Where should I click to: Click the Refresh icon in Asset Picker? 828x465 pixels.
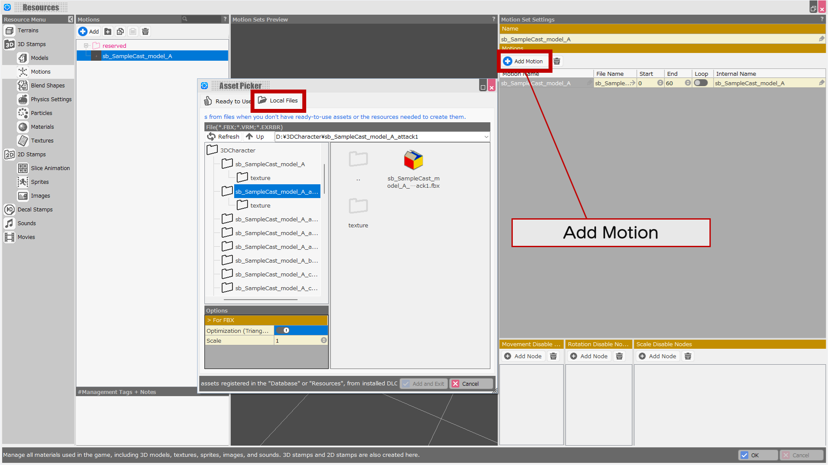(211, 137)
